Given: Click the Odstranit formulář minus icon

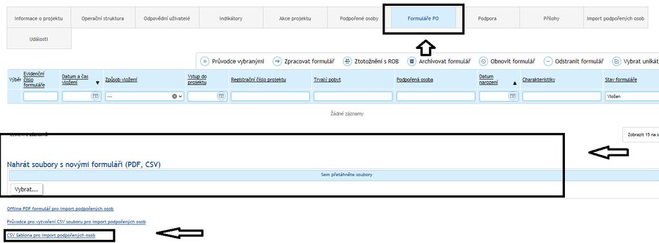Looking at the screenshot, I should click(548, 61).
